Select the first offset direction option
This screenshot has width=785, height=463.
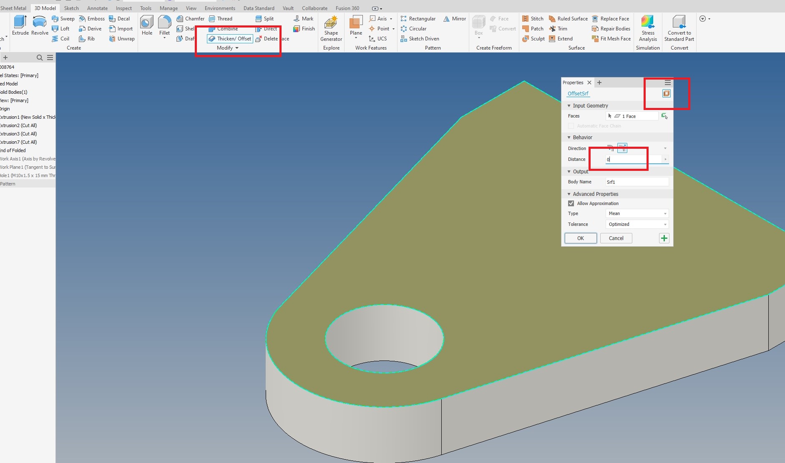(x=611, y=148)
